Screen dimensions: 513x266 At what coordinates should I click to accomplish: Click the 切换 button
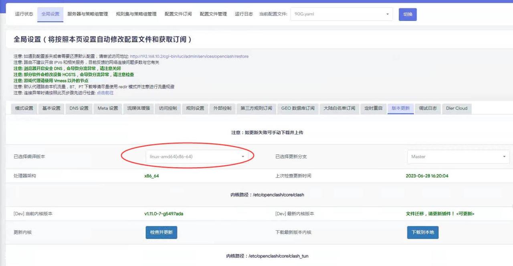[408, 14]
